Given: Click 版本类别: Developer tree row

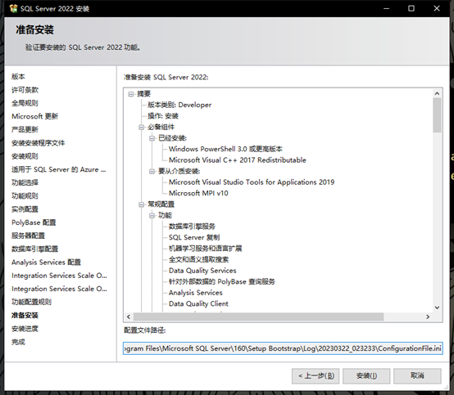Looking at the screenshot, I should click(x=179, y=105).
